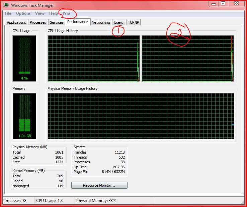This screenshot has height=207, width=247.
Task: Click the Physical Memory Usage History graph
Action: [x=141, y=116]
